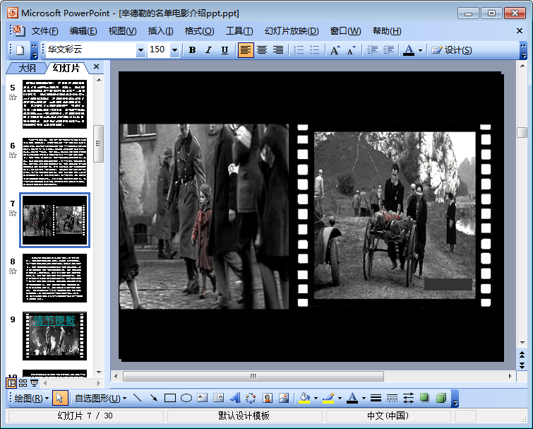
Task: Open the 插入(I) menu
Action: pyautogui.click(x=160, y=31)
